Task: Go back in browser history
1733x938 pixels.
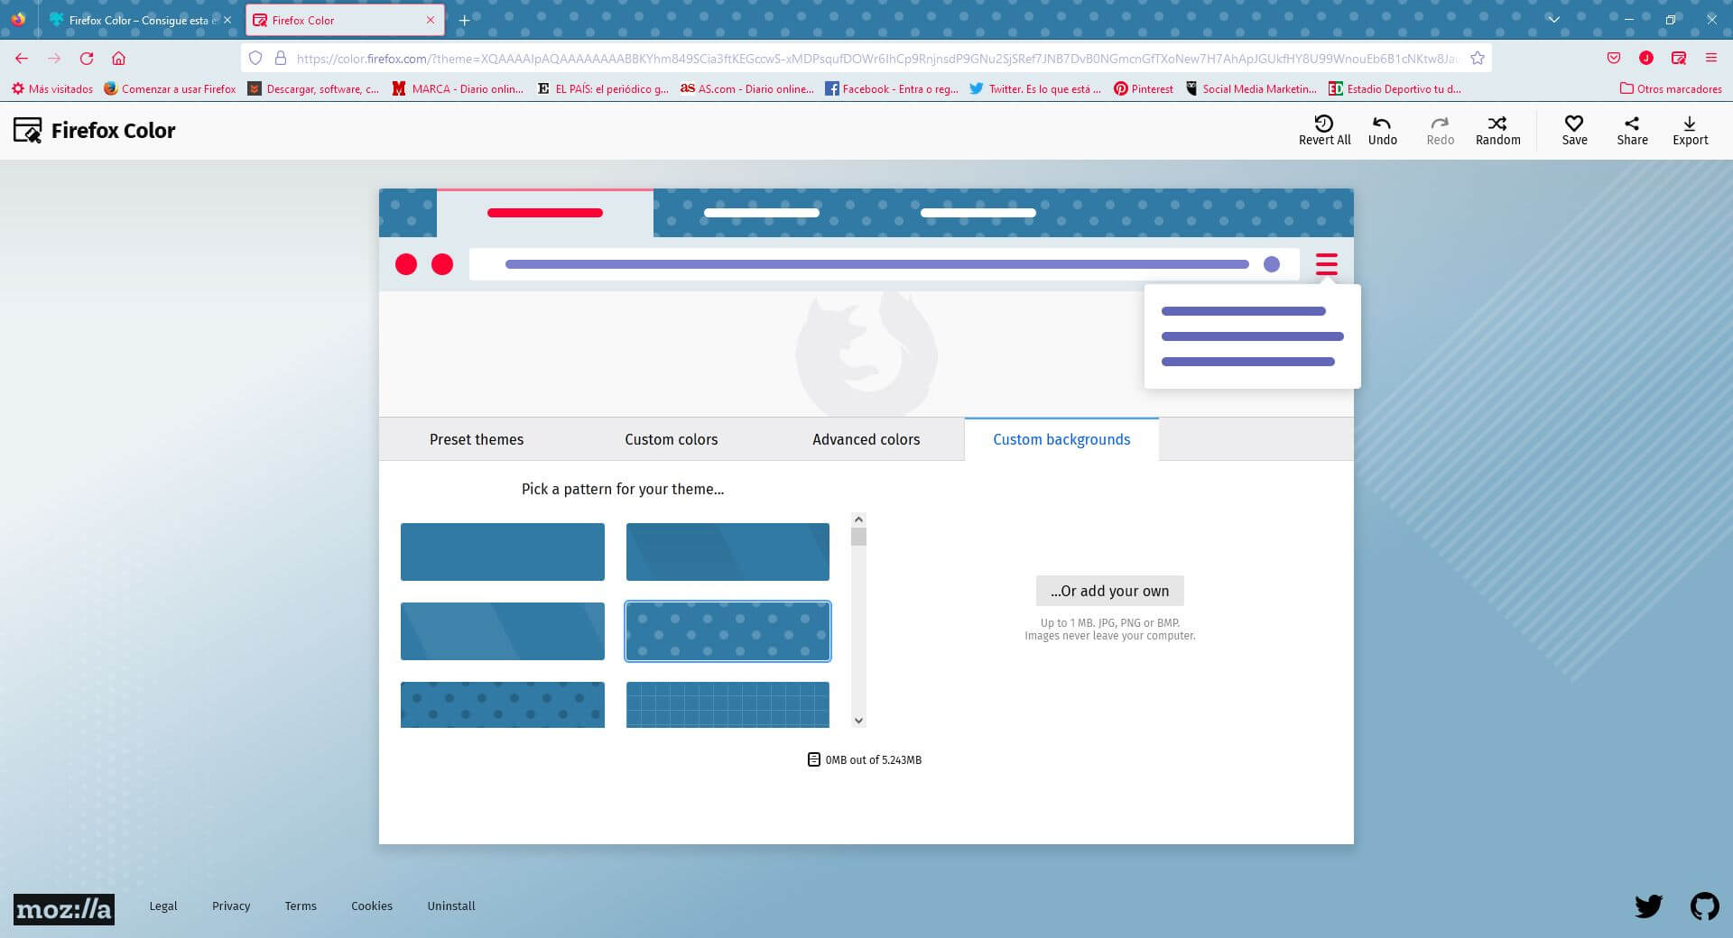Action: (x=22, y=59)
